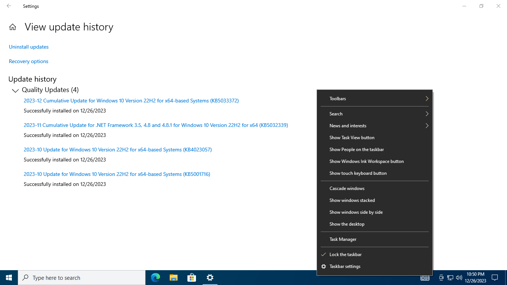Image resolution: width=507 pixels, height=285 pixels.
Task: Click the taskbar search box
Action: (82, 278)
